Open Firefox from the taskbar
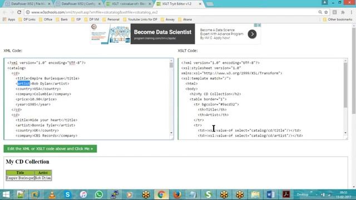 [177, 194]
